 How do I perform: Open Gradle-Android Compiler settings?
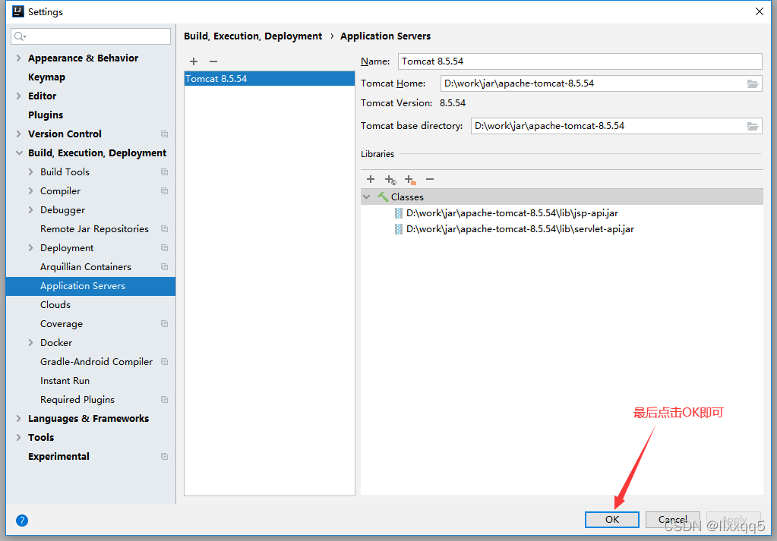coord(96,362)
